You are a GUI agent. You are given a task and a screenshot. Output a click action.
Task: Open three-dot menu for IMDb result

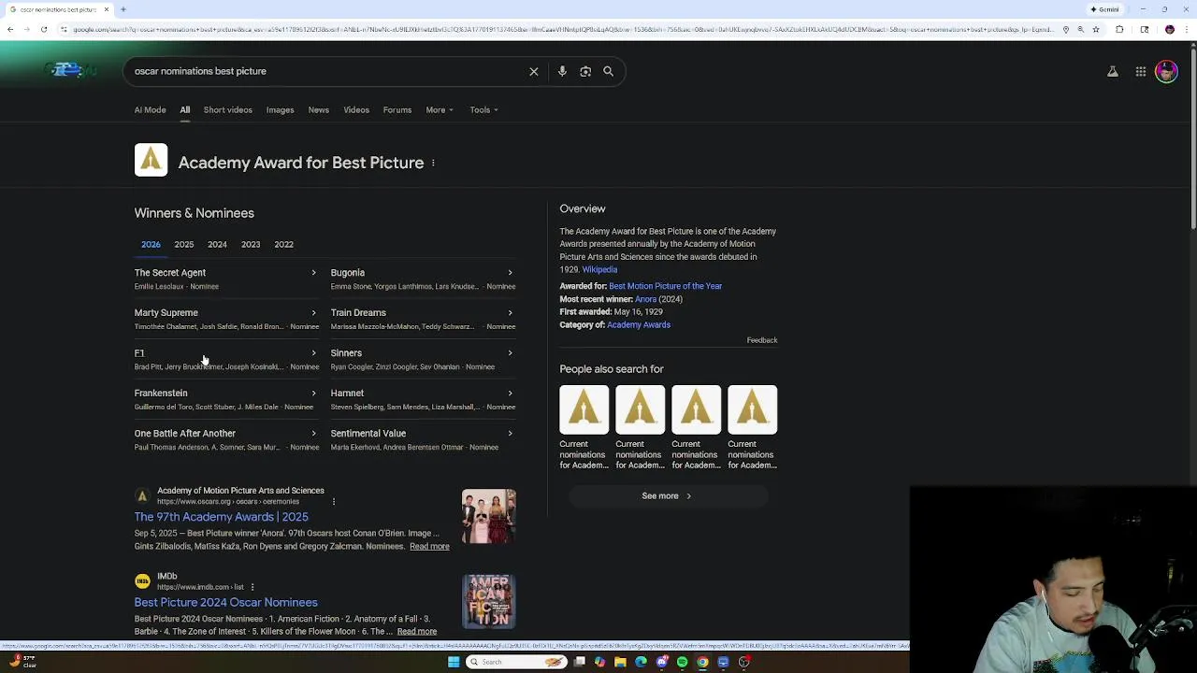coord(252,587)
